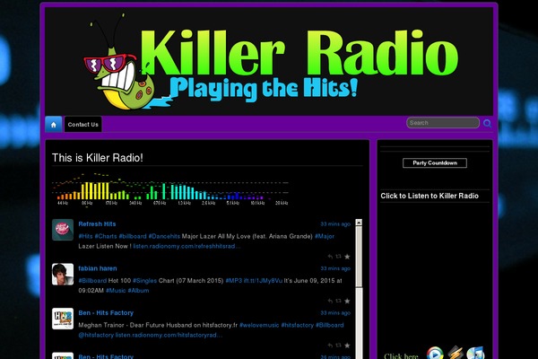Click the #MP3 hashtag
The width and height of the screenshot is (538, 359).
pos(234,281)
